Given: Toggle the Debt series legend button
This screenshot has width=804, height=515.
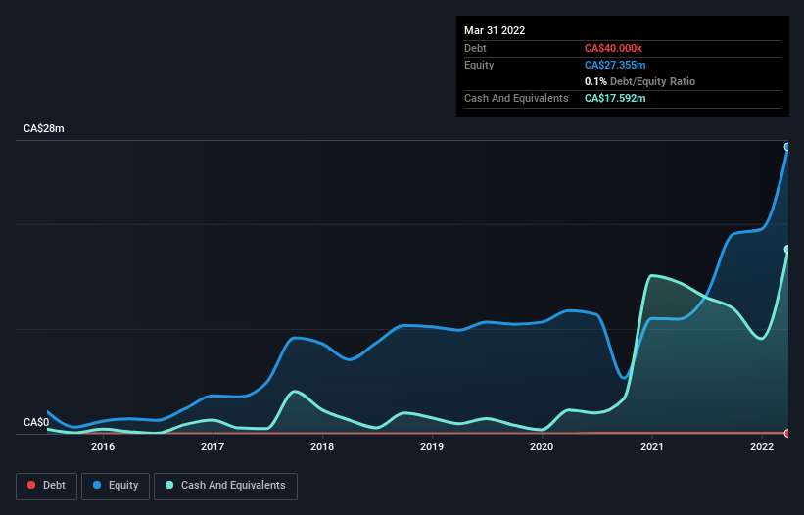Looking at the screenshot, I should (x=47, y=486).
